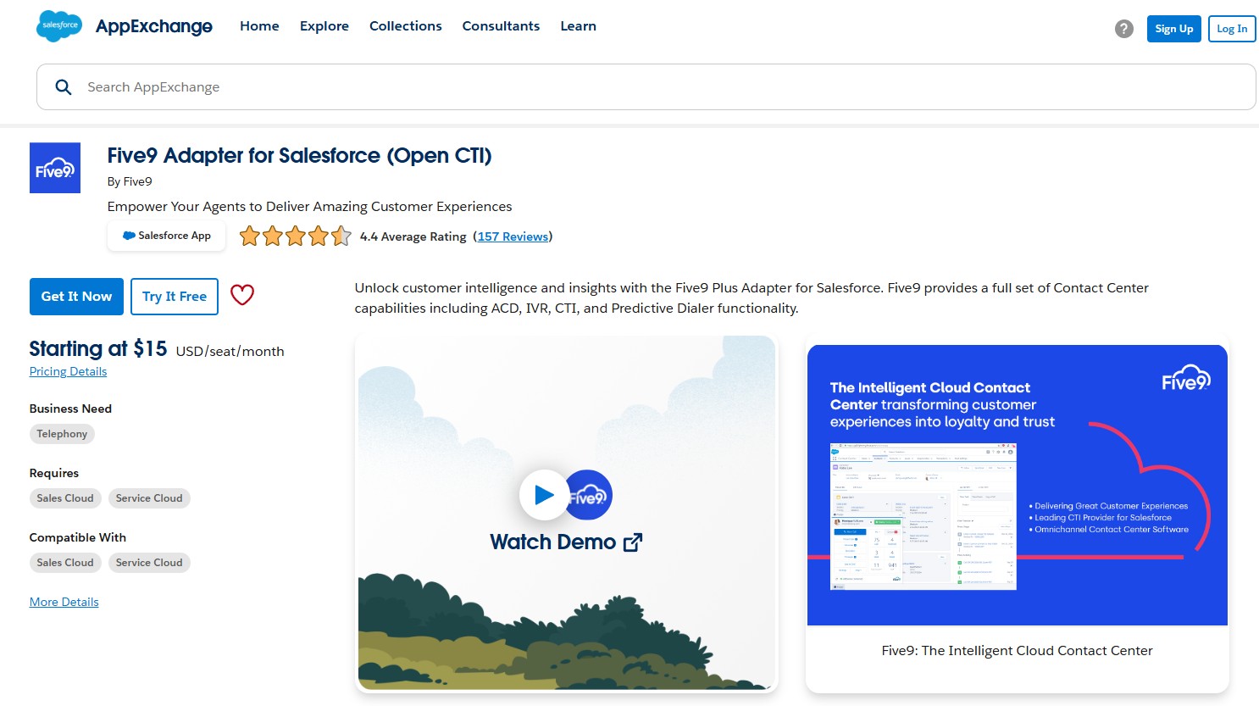This screenshot has width=1259, height=706.
Task: Open help via the question mark icon
Action: 1123,28
